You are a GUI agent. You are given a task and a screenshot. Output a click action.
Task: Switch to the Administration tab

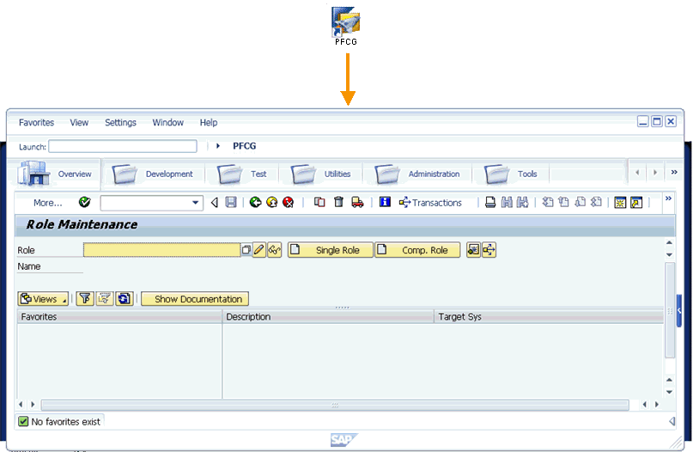417,174
